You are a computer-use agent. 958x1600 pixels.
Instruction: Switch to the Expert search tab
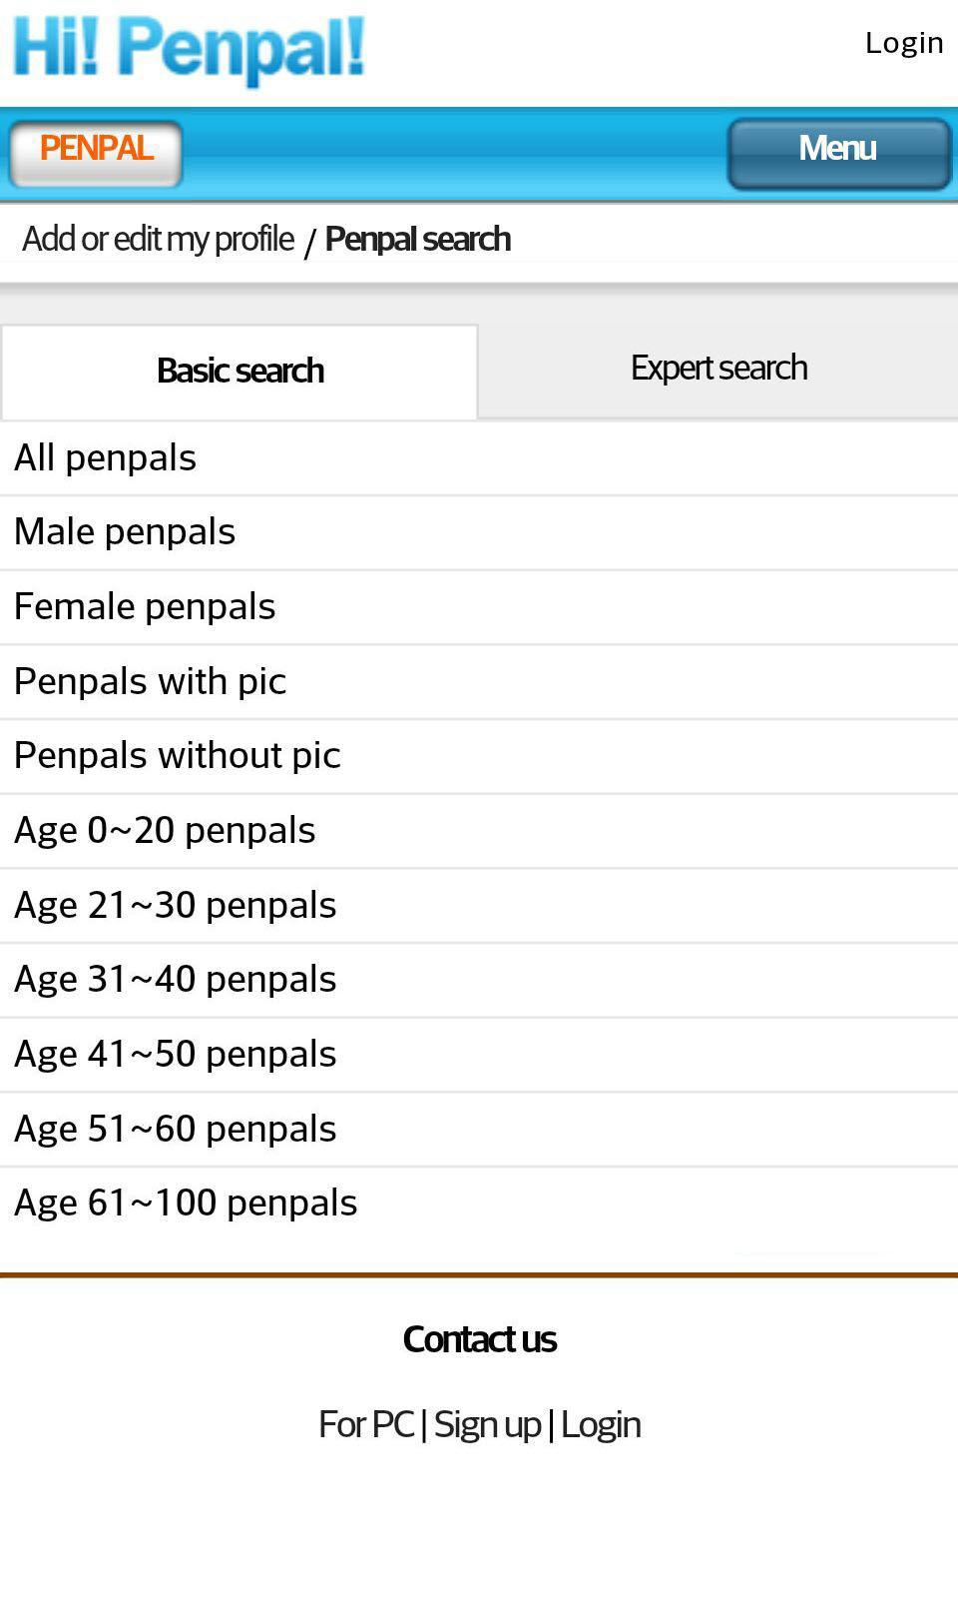coord(718,369)
